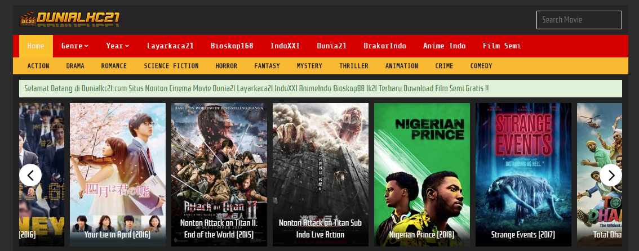The image size is (639, 251).
Task: Open the Strange Events poster
Action: (523, 174)
